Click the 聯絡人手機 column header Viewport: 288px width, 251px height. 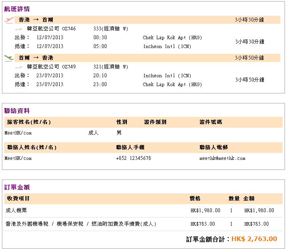130,148
